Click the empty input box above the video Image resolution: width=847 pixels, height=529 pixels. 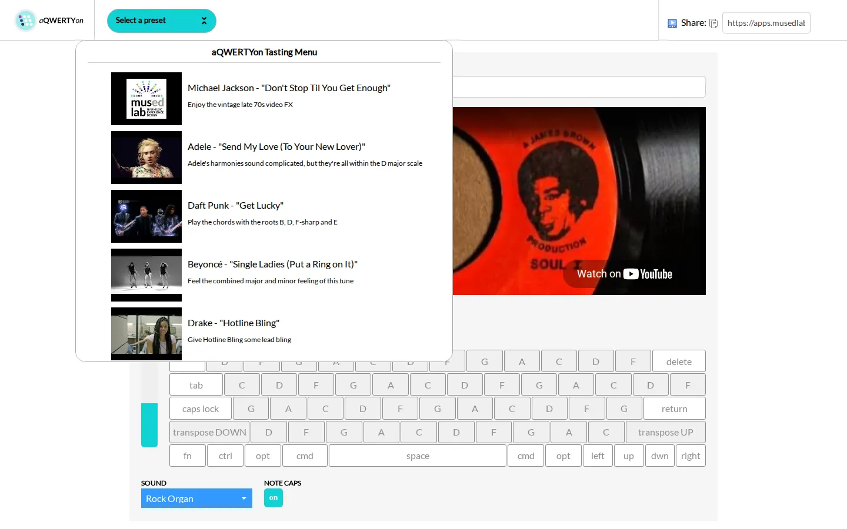579,87
